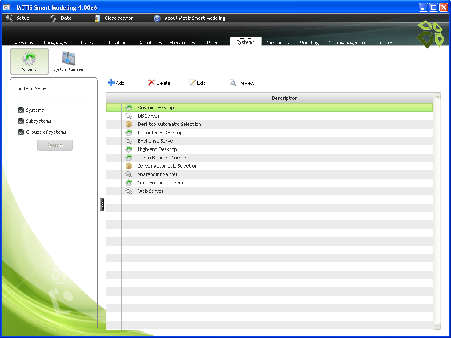The image size is (451, 338).
Task: Collapse the search panel with the splitter handle
Action: pyautogui.click(x=102, y=204)
